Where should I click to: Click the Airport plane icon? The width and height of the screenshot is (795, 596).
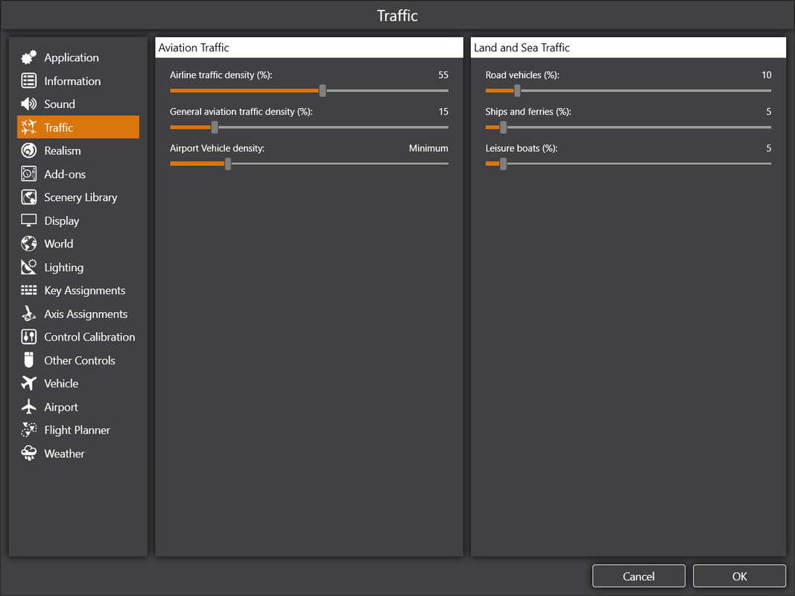[29, 407]
